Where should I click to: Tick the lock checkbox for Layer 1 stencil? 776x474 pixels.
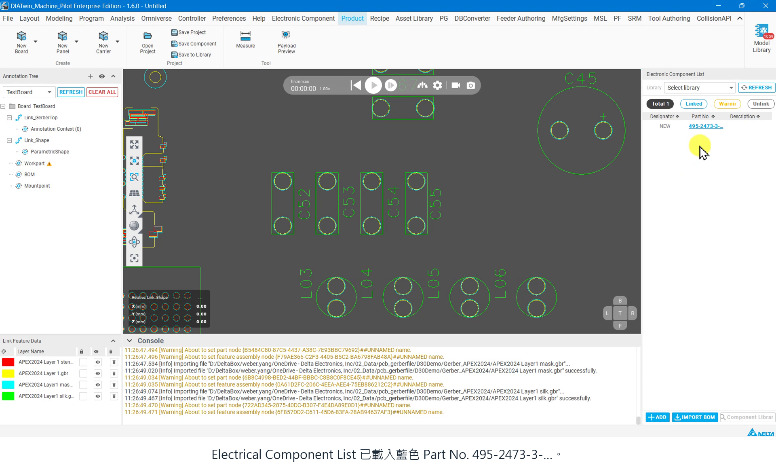(83, 362)
